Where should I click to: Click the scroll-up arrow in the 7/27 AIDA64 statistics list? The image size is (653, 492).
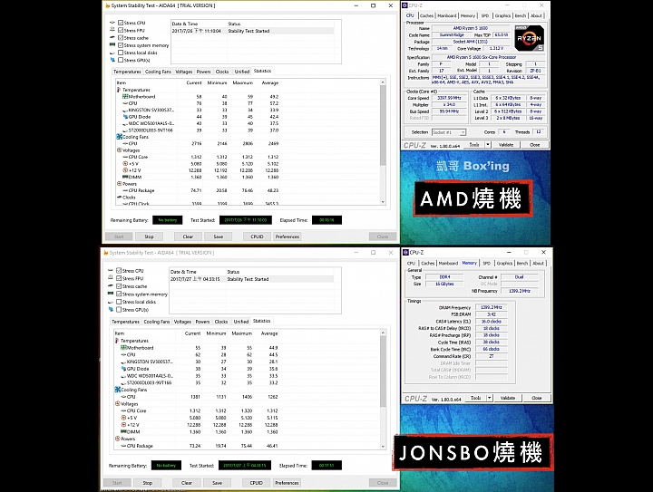point(383,333)
